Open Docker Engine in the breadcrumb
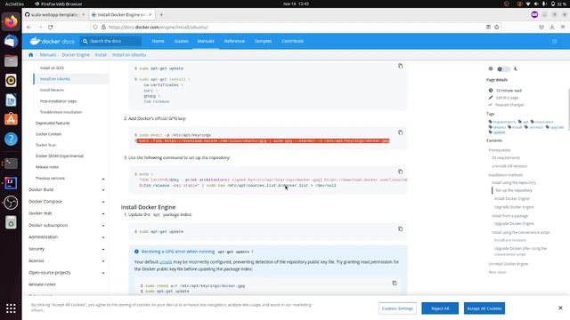 [x=76, y=55]
